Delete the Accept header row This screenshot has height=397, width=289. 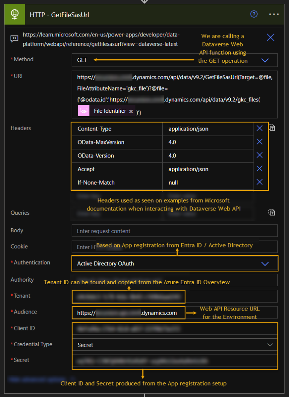point(260,169)
